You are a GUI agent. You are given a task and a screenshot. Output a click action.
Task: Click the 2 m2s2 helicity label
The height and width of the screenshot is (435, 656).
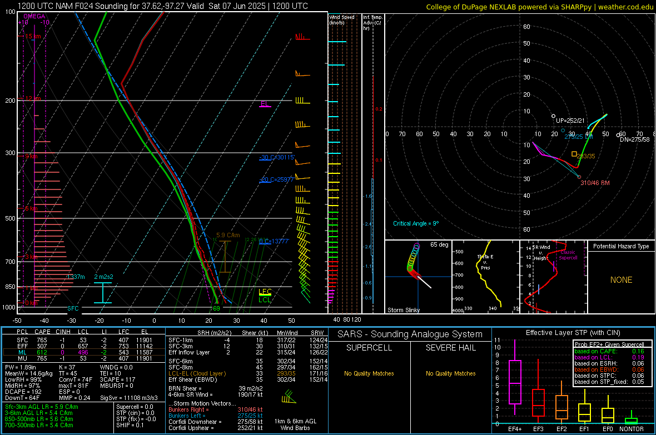(103, 277)
